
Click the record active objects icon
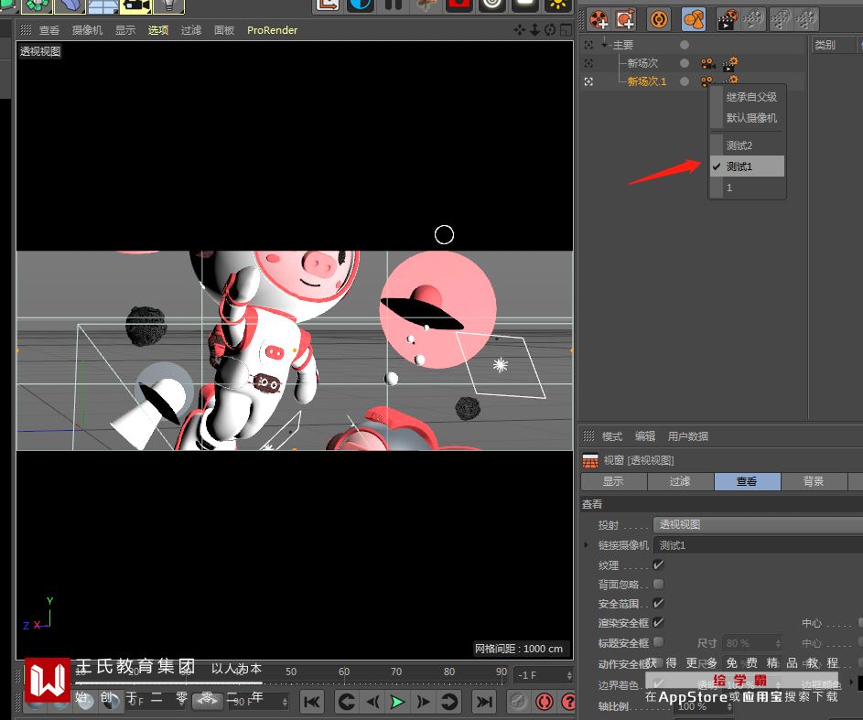click(545, 702)
